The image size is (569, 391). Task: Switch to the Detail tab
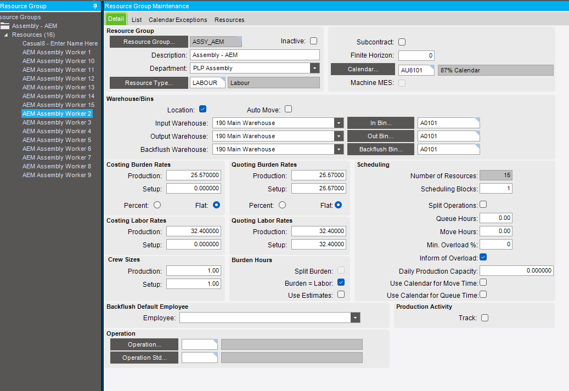(x=116, y=19)
